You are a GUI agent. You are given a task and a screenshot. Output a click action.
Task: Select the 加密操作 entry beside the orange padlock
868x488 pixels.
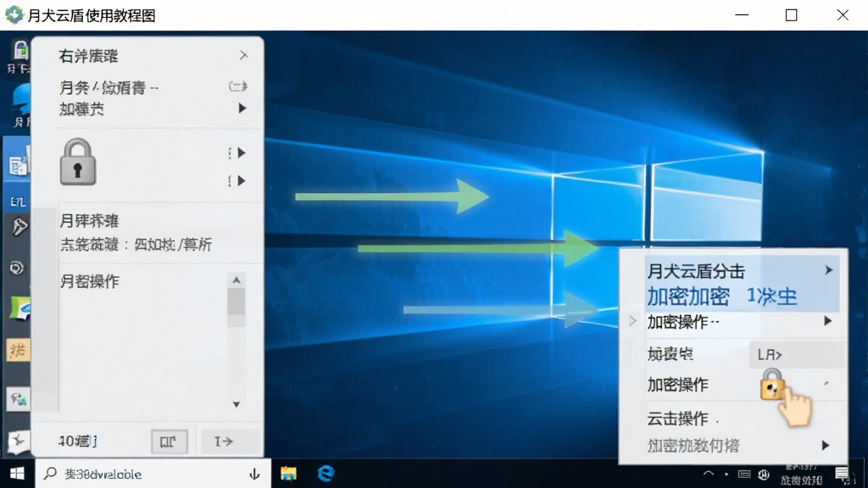677,385
